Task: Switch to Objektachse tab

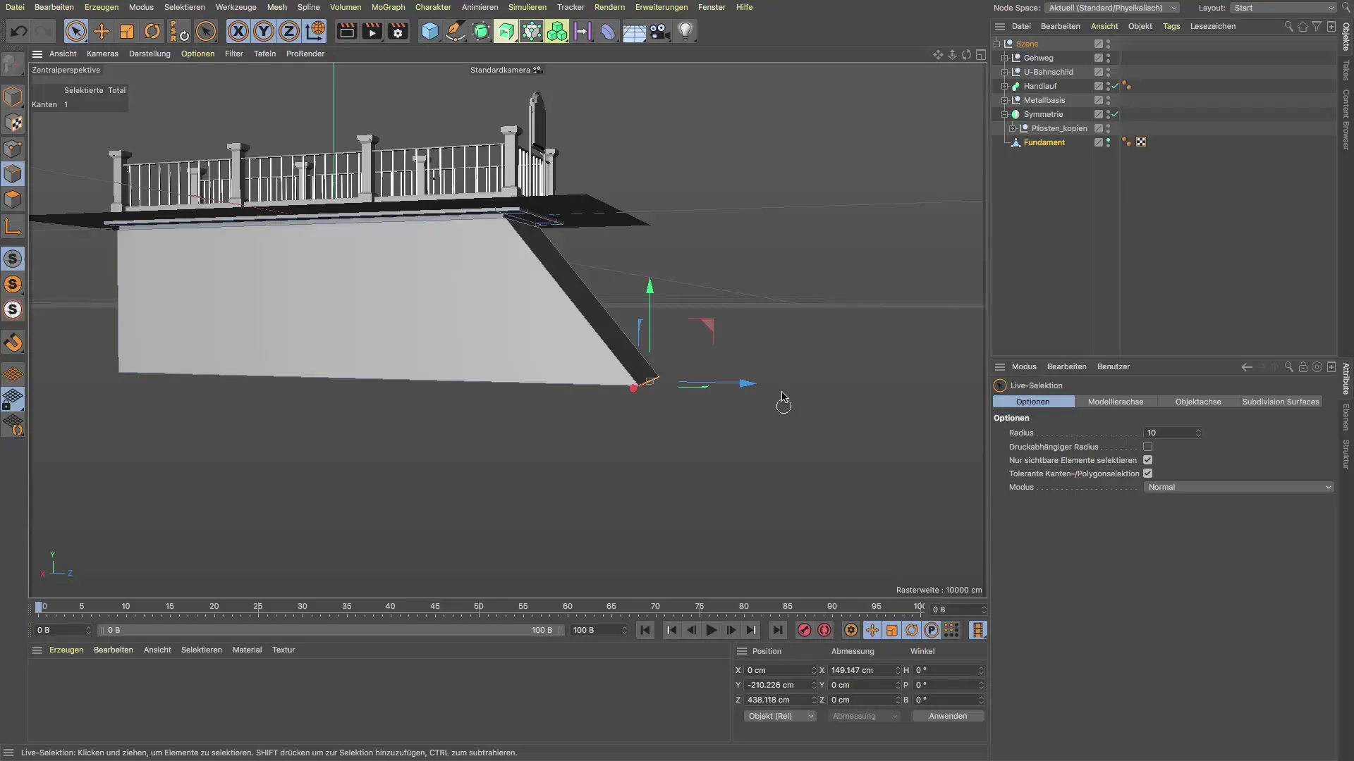Action: point(1197,402)
